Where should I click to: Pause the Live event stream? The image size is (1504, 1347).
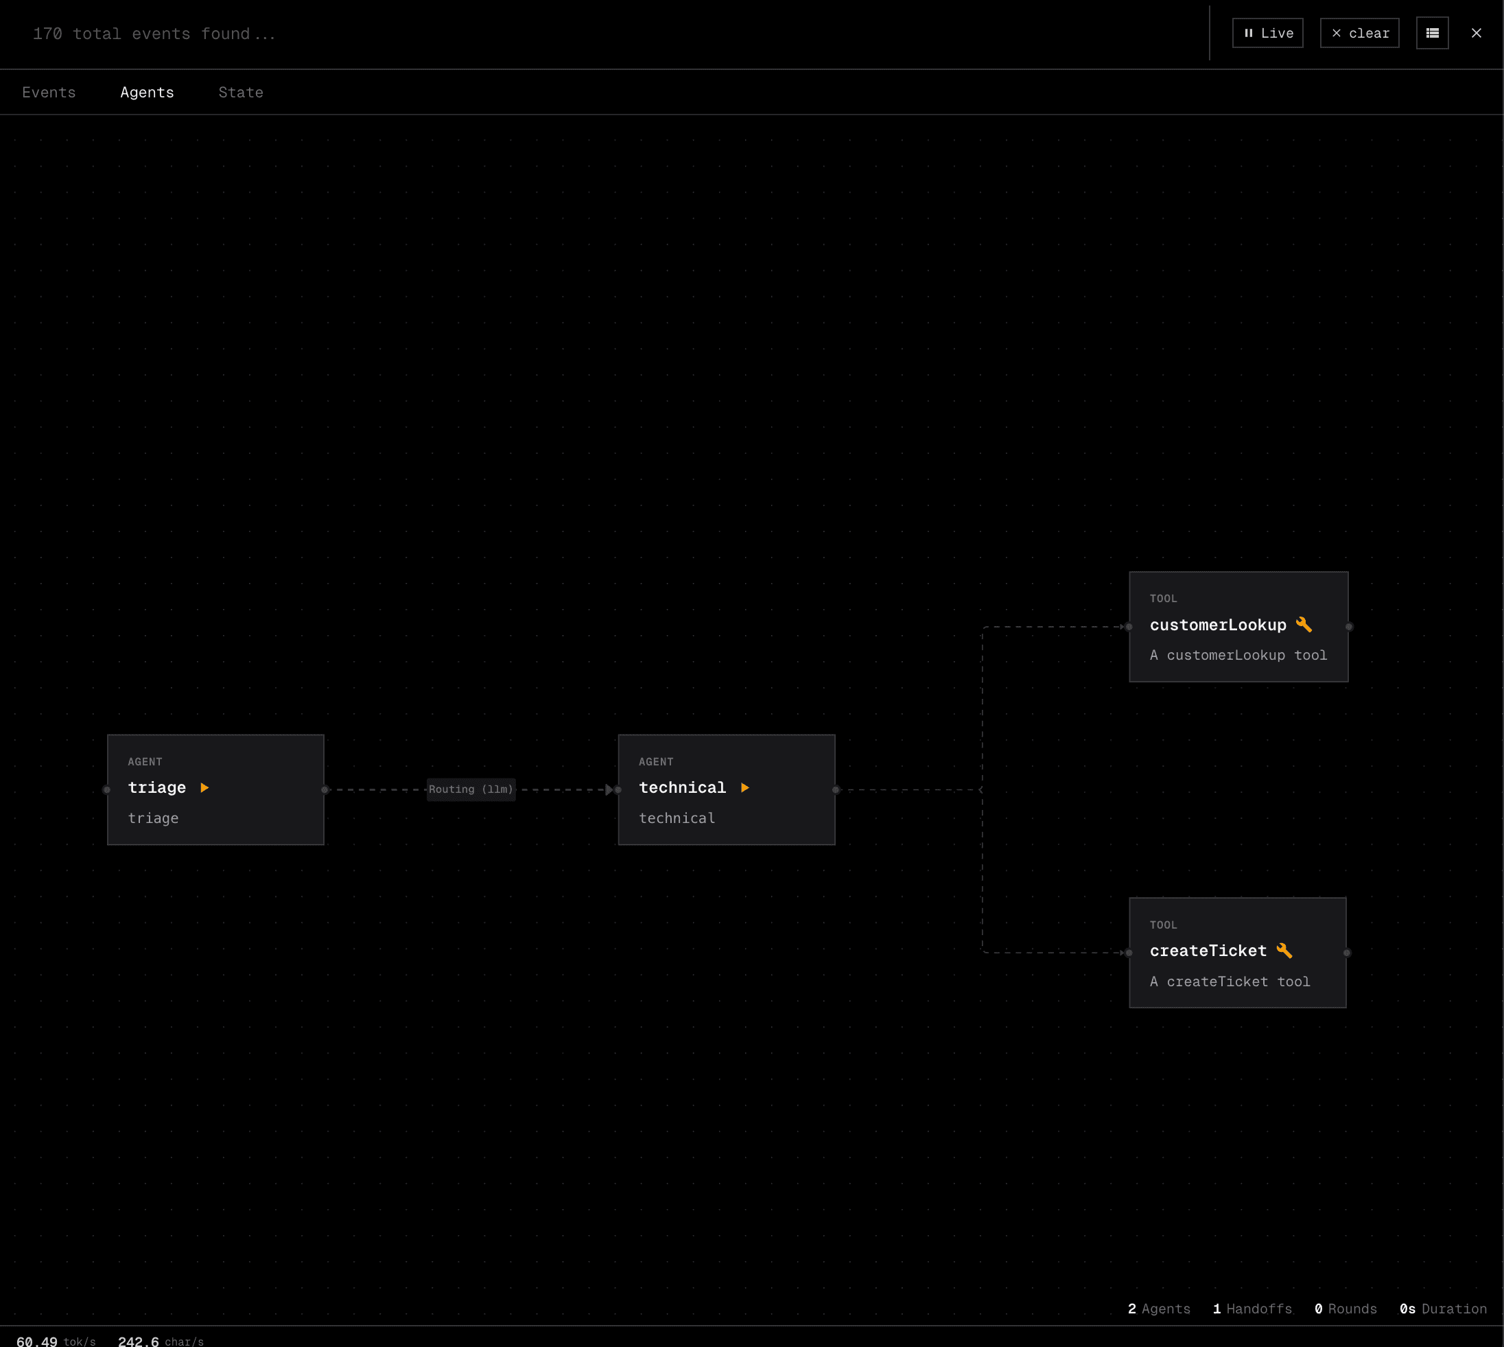click(1267, 32)
